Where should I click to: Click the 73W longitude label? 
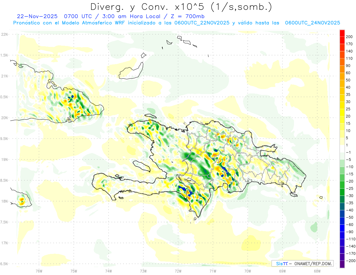143,271
